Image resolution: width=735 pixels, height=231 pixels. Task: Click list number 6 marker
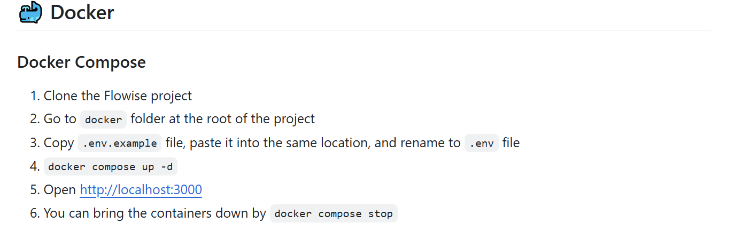point(35,213)
